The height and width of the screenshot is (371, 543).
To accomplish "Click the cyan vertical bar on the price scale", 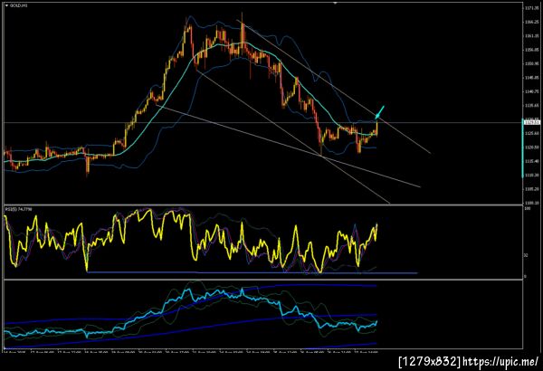I will click(522, 148).
